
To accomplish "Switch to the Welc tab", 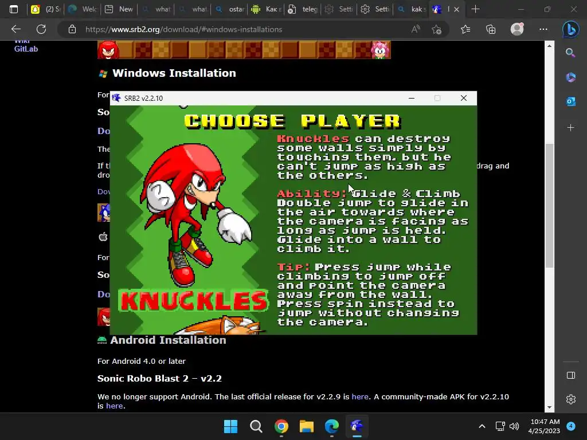I will [83, 9].
